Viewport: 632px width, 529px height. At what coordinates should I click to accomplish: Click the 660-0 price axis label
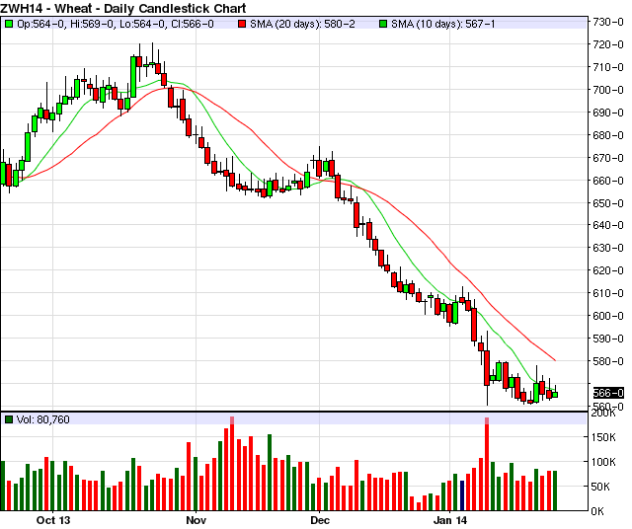pos(608,181)
